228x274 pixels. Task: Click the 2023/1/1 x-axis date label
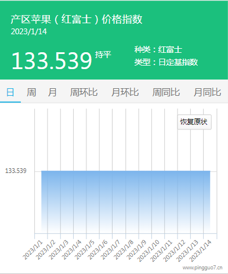tap(32, 250)
